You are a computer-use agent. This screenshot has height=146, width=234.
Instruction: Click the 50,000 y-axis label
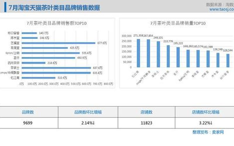(127, 62)
